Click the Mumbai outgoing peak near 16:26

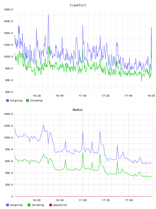coord(44,125)
